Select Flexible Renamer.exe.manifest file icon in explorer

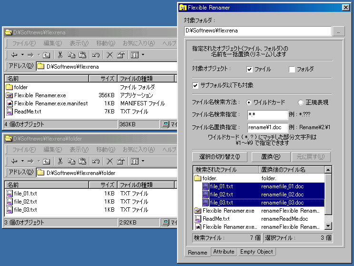coord(9,103)
